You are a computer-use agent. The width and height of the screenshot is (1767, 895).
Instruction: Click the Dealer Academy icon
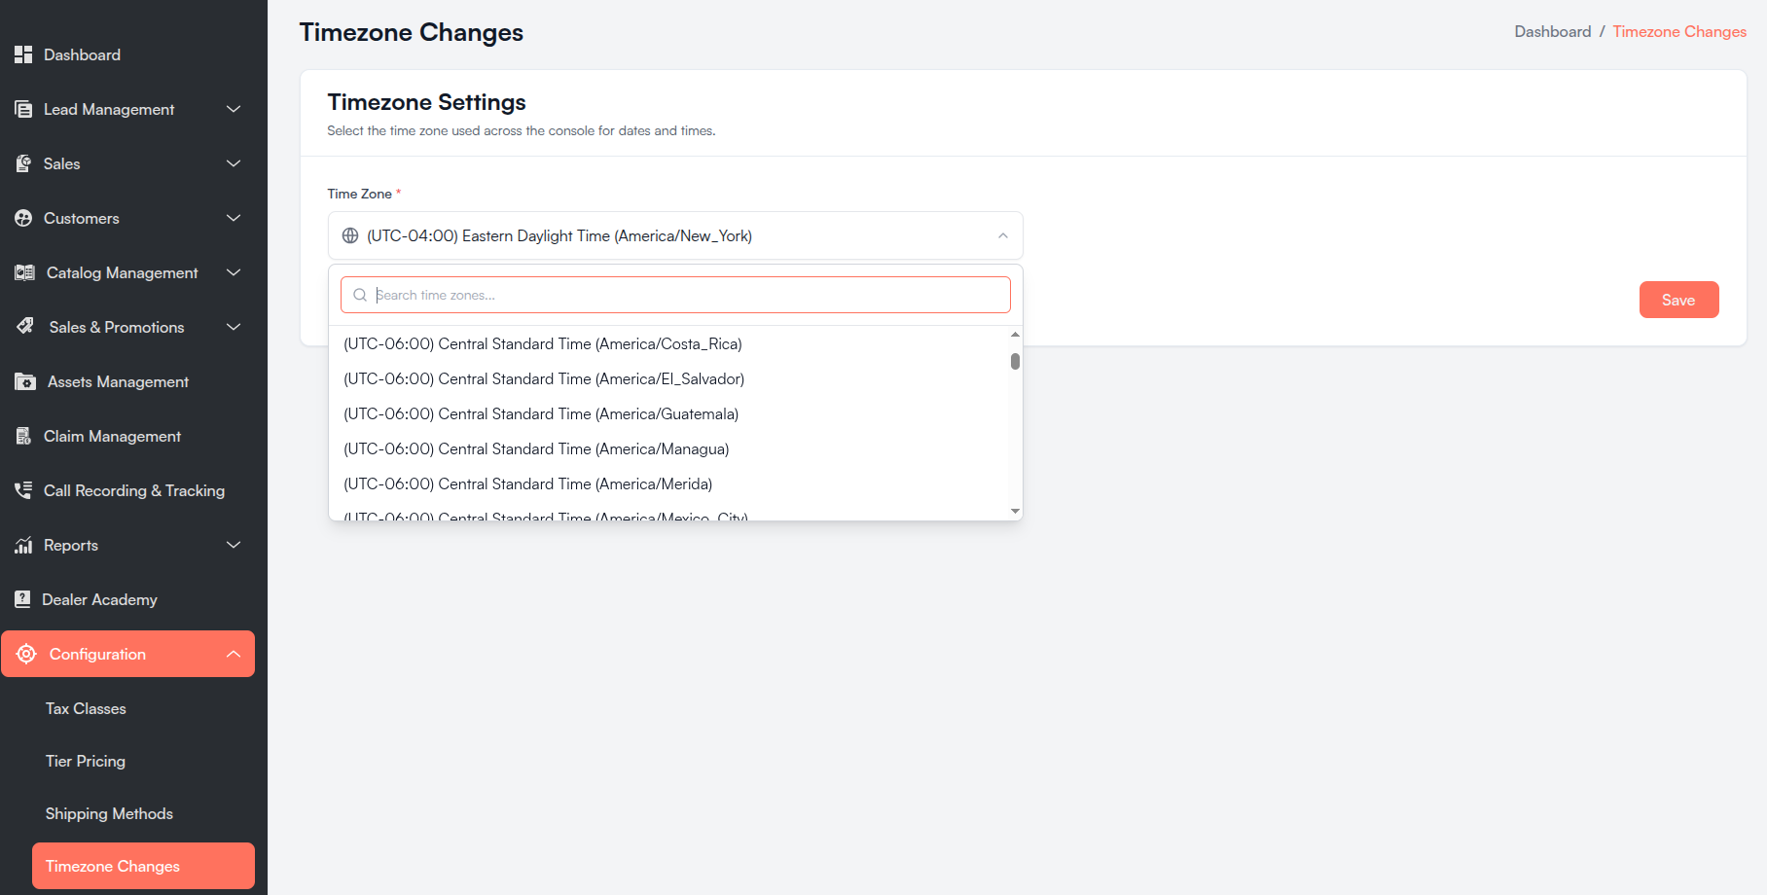(22, 599)
